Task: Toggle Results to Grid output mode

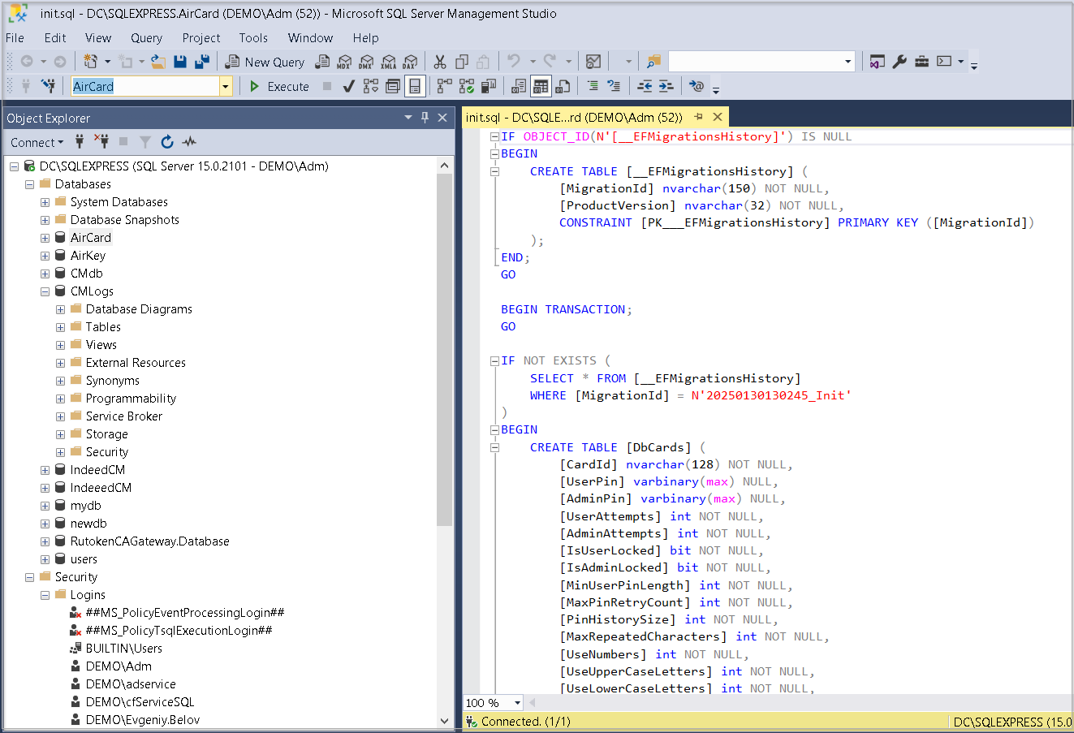Action: point(541,86)
